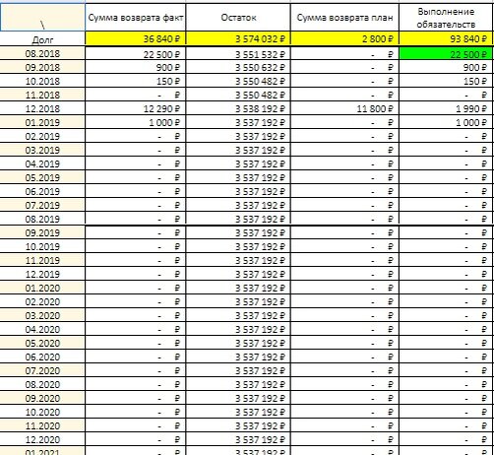Select the date cell 07.2019
Viewport: 494px width, 455px height.
click(42, 205)
